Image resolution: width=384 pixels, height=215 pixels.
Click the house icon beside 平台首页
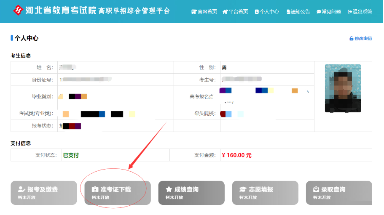[225, 12]
